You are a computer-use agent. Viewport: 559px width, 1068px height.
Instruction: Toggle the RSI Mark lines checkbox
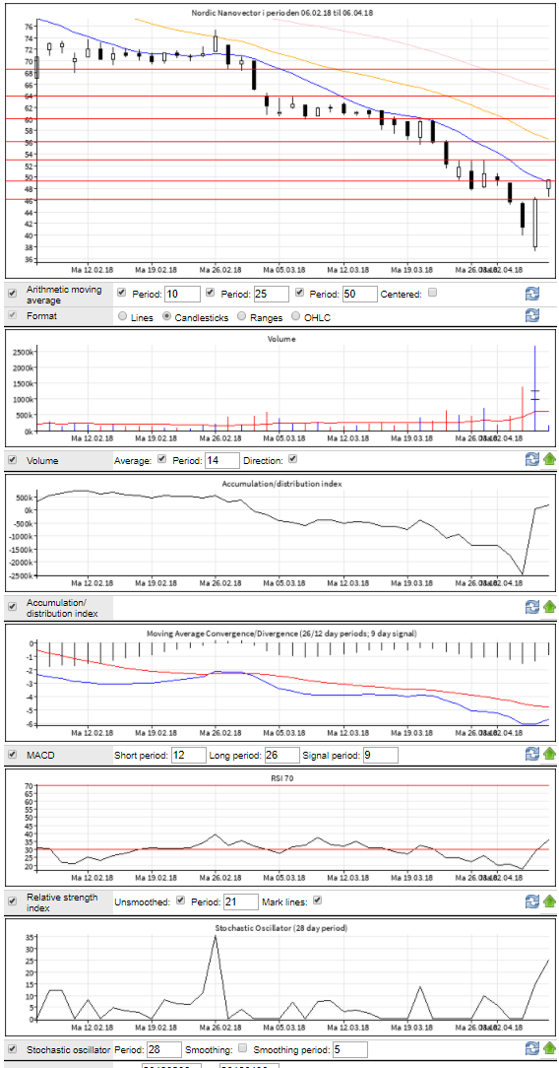tap(317, 901)
